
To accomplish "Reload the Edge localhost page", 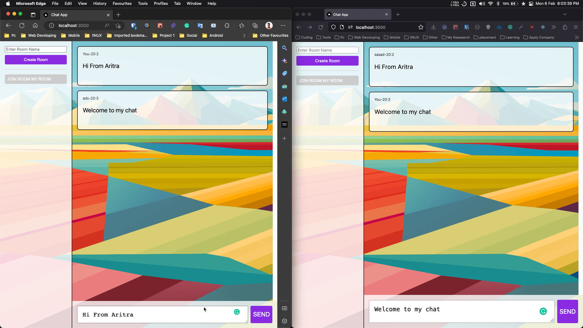I will pyautogui.click(x=22, y=26).
